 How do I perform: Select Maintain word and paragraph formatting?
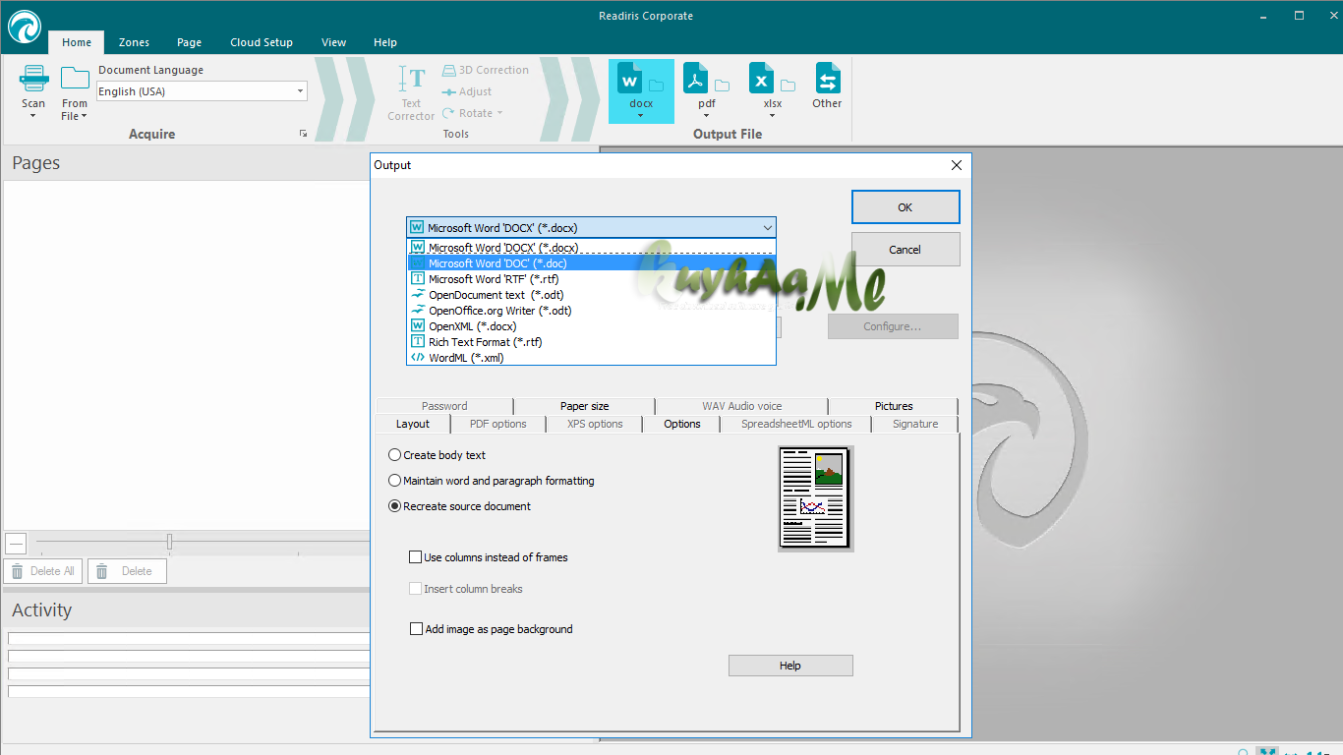click(x=395, y=481)
